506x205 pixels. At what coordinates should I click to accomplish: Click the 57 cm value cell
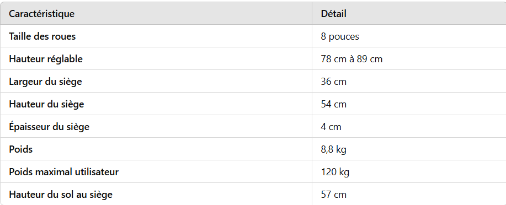point(334,195)
